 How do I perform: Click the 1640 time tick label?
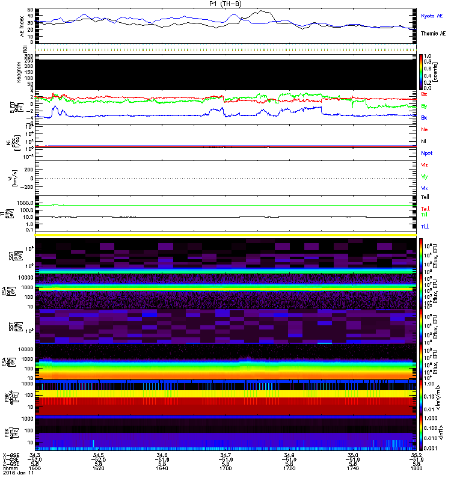162,468
